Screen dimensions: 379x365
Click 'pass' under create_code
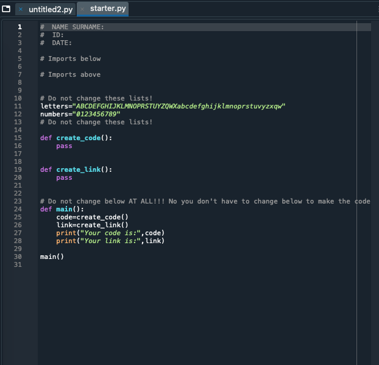click(x=64, y=146)
